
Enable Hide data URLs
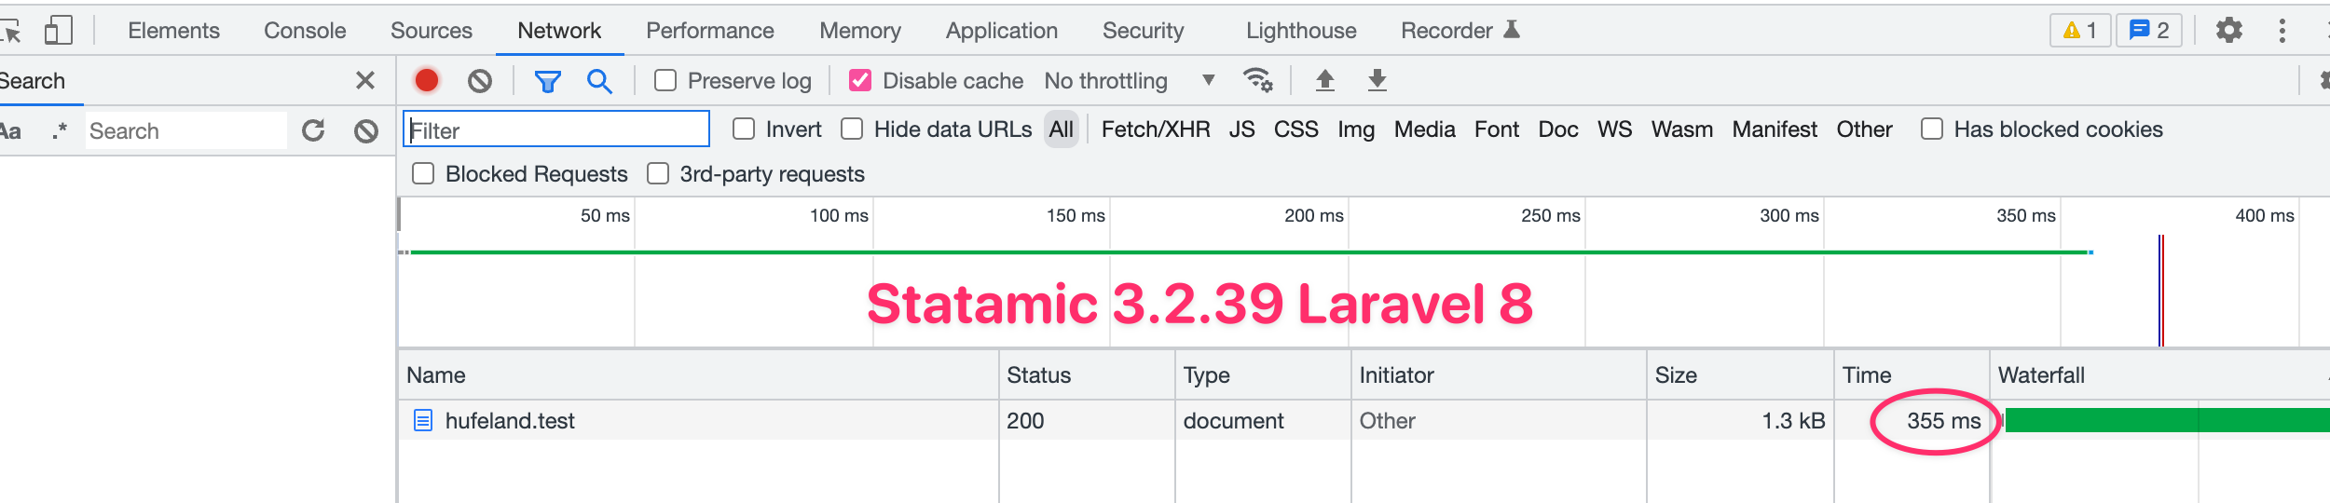tap(852, 129)
